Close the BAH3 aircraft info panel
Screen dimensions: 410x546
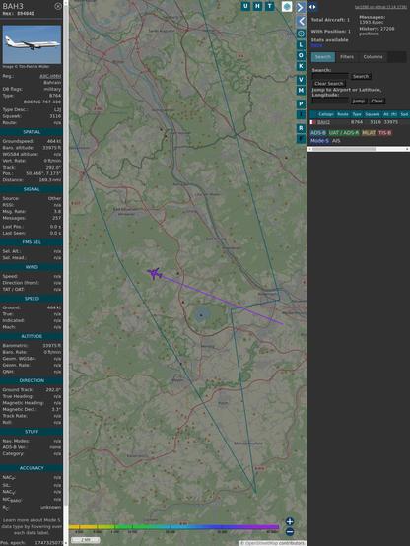click(58, 6)
